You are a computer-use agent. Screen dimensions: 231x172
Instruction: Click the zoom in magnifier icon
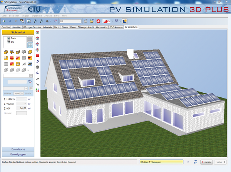(35, 21)
